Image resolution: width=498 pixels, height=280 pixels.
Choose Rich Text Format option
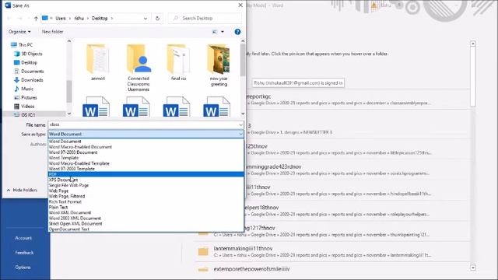pos(65,201)
